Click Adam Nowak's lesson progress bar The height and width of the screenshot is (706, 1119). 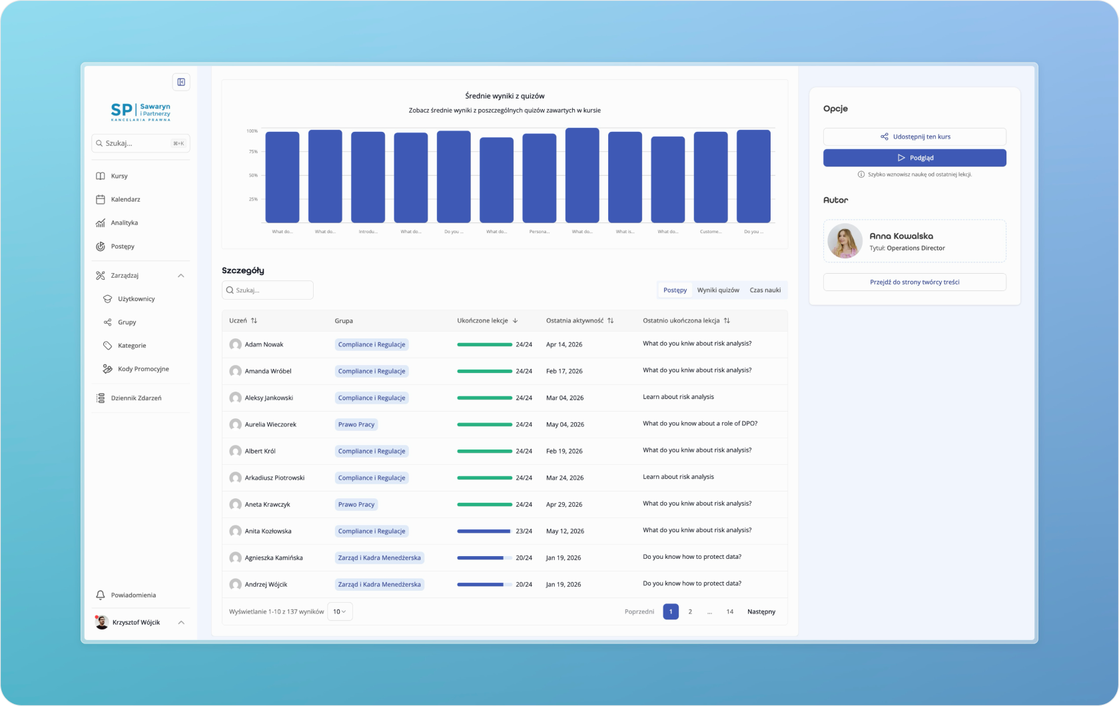coord(484,344)
